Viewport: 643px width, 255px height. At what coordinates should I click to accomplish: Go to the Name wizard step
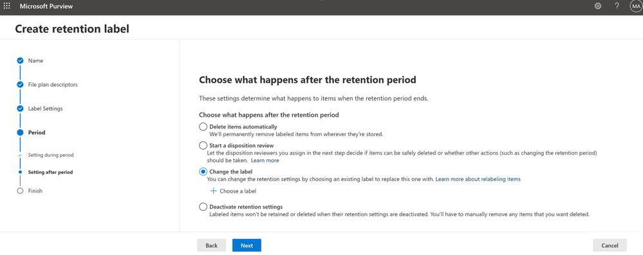click(35, 60)
